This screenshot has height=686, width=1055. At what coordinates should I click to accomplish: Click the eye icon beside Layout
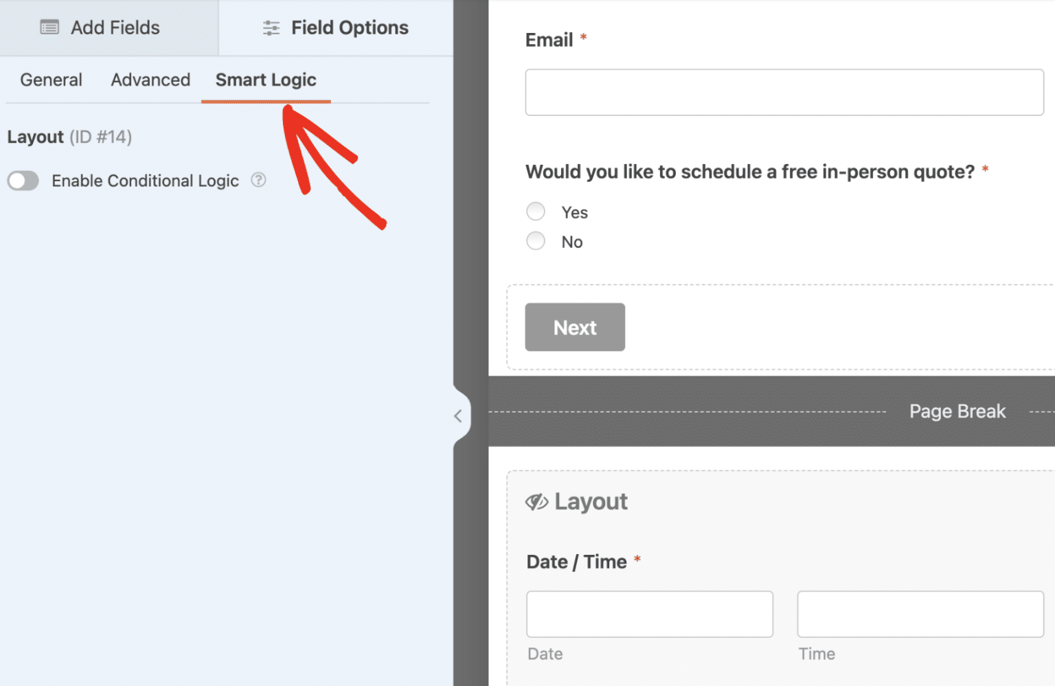point(536,501)
